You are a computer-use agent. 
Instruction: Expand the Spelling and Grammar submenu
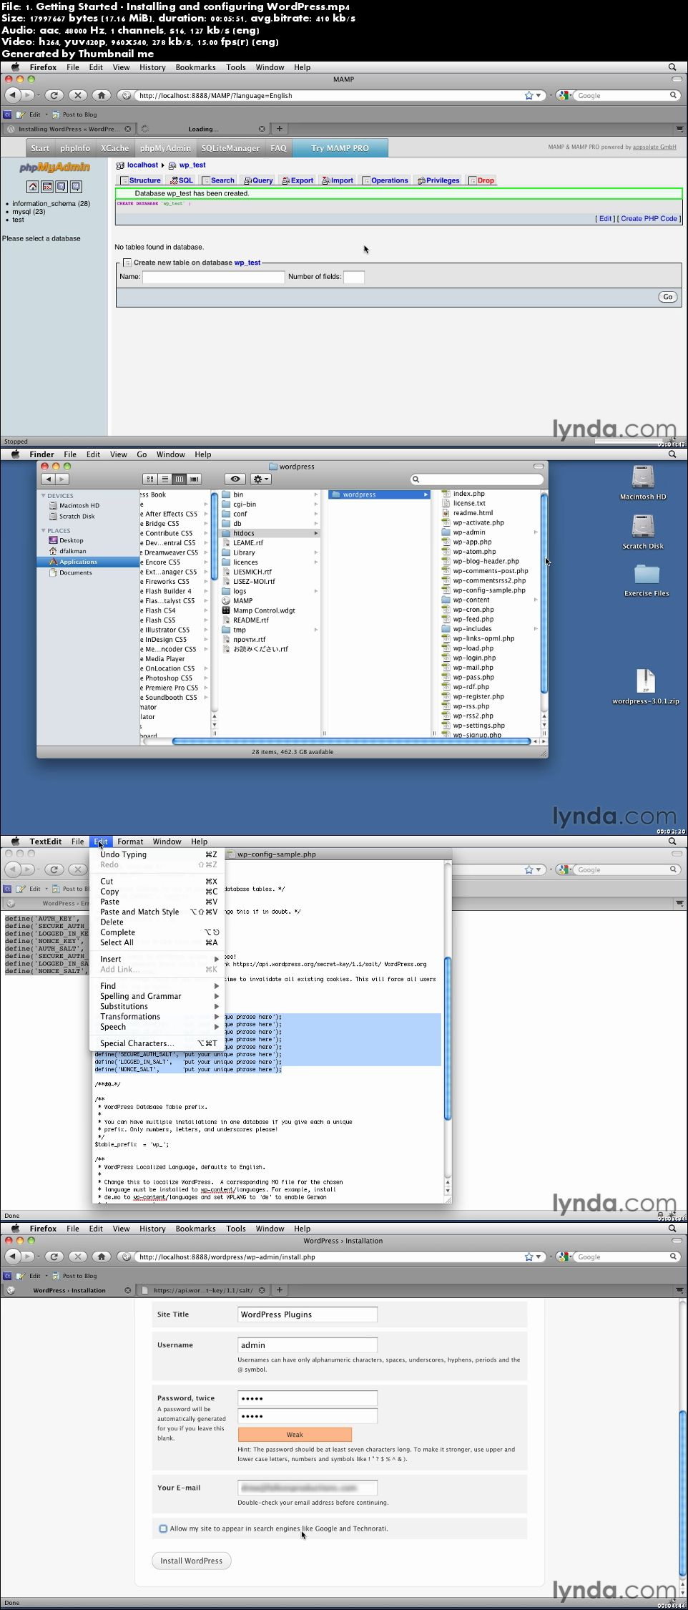157,996
